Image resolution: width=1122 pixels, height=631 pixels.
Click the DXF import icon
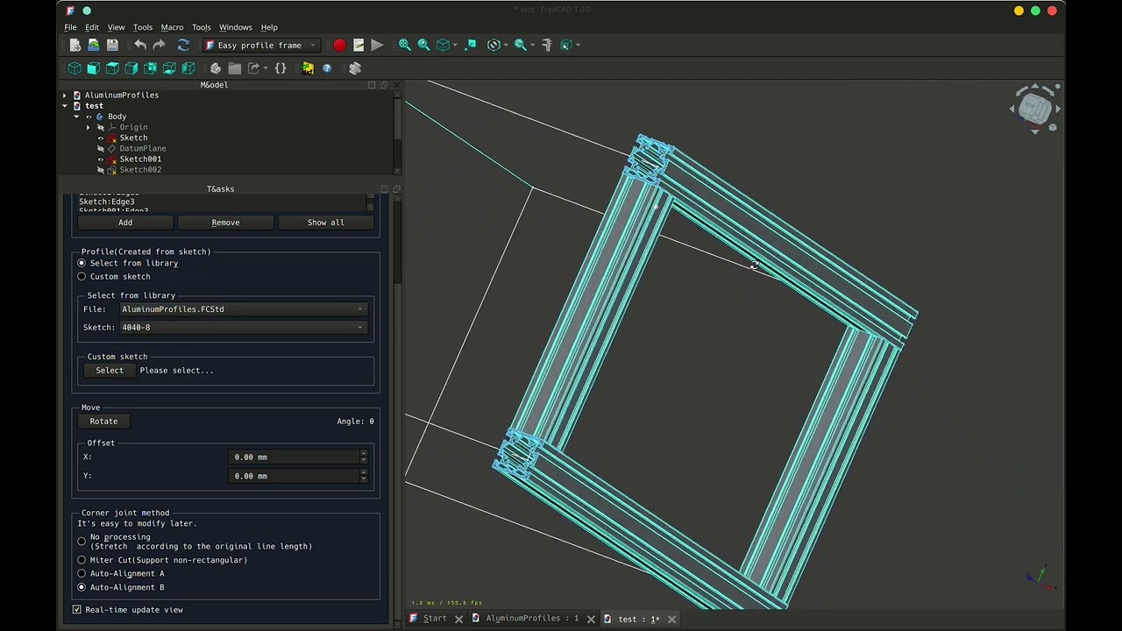(308, 68)
